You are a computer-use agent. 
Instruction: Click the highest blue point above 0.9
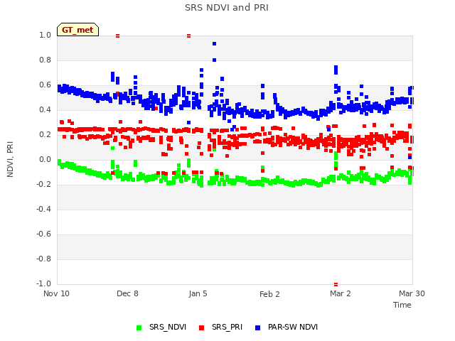214,44
